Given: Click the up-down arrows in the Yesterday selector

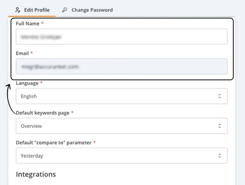Looking at the screenshot, I should pos(220,156).
